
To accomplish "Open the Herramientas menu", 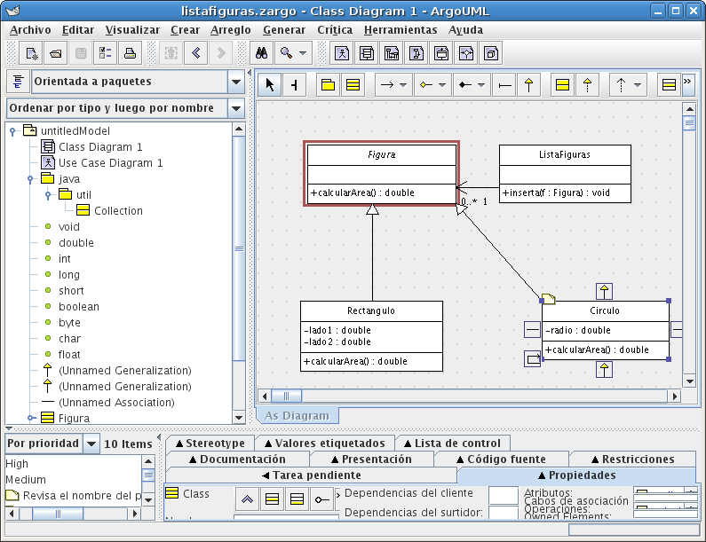I will [x=401, y=29].
